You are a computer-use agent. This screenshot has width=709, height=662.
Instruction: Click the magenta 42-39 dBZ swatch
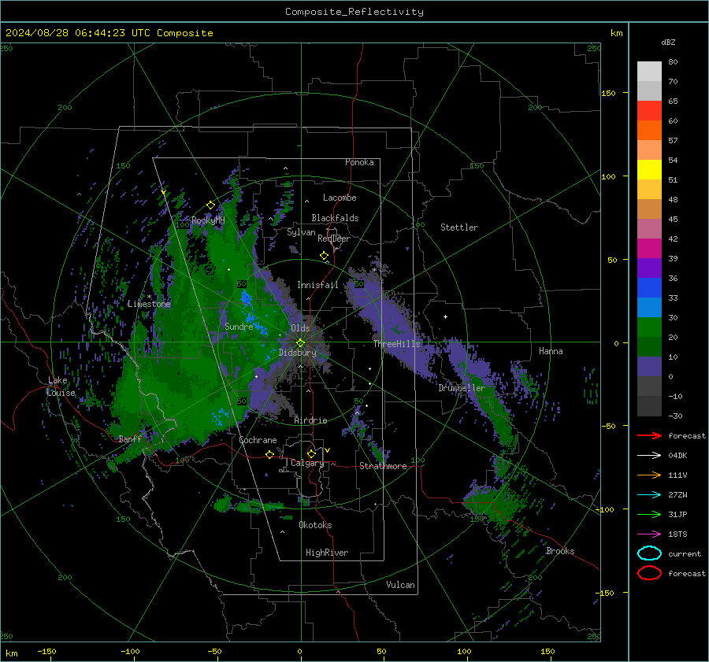tap(649, 248)
